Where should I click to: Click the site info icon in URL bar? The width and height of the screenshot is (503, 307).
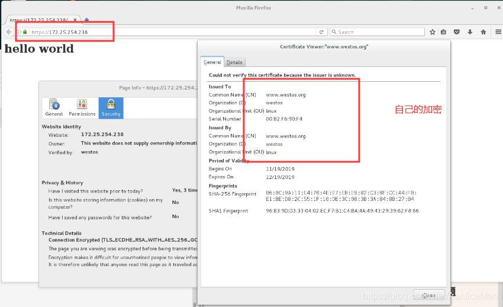pyautogui.click(x=19, y=32)
